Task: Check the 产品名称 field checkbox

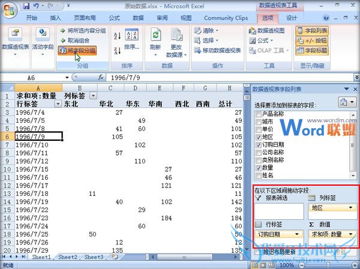Action: (259, 114)
